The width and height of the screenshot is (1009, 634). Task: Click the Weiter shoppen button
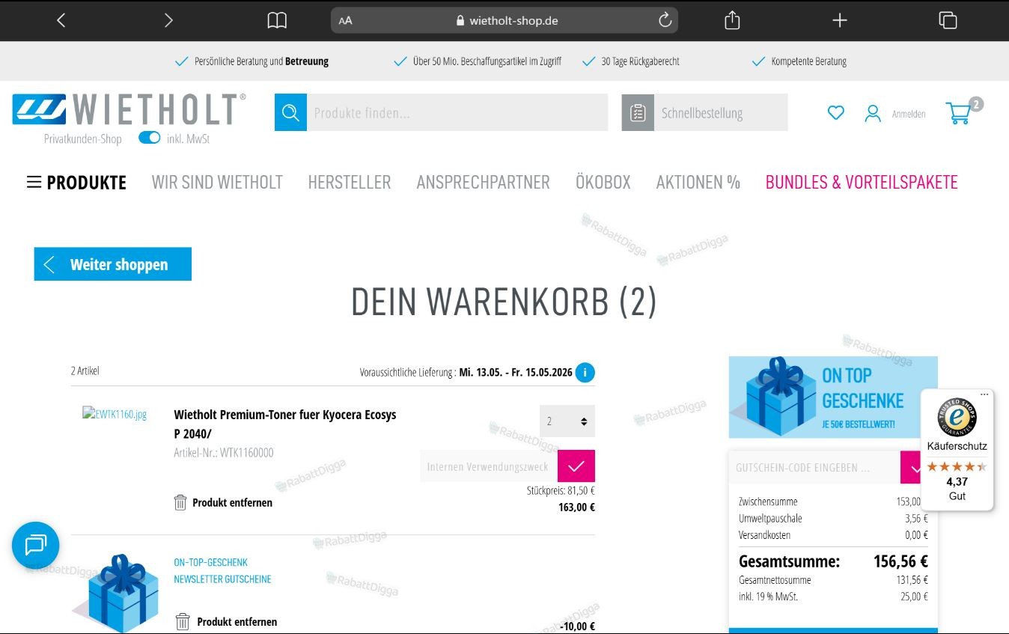[113, 264]
